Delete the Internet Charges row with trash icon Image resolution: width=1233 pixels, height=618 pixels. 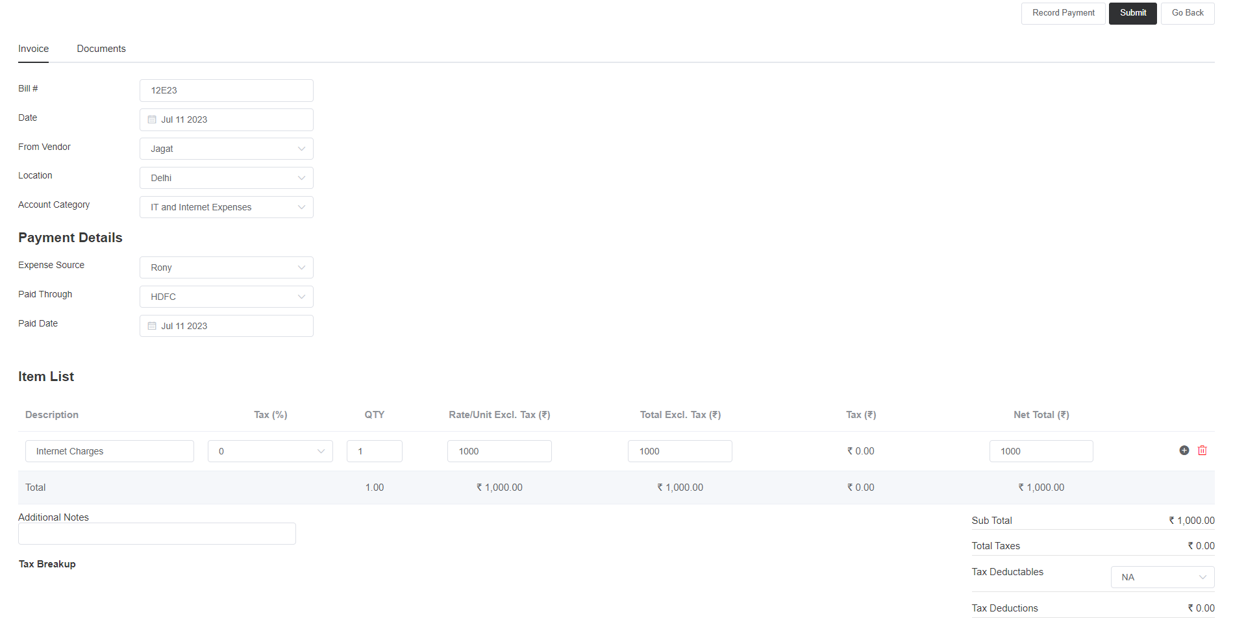coord(1202,451)
